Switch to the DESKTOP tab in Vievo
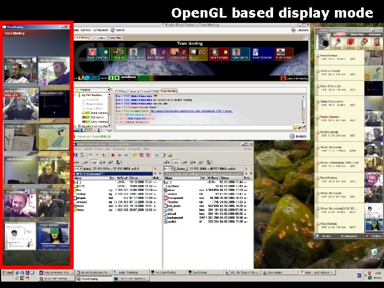This screenshot has width=384, height=288. pos(357,35)
